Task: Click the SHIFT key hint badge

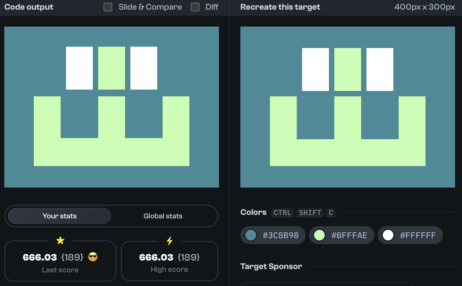Action: click(310, 213)
